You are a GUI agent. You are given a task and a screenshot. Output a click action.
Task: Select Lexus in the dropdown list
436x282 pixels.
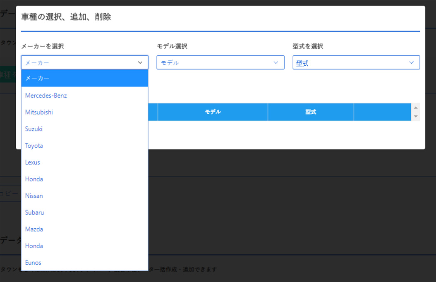point(84,162)
